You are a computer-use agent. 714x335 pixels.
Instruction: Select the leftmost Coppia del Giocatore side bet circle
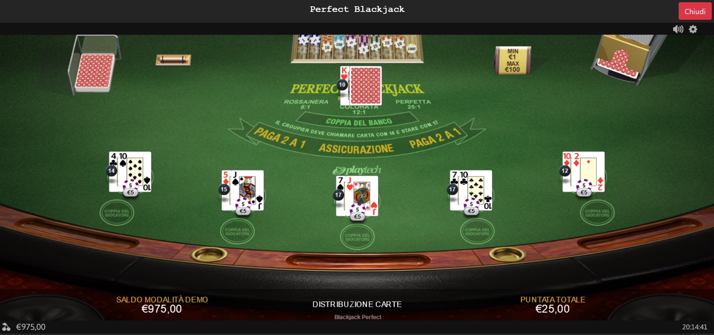pos(117,213)
